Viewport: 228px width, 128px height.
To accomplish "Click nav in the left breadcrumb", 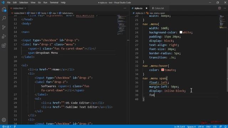I will [x=54, y=13].
